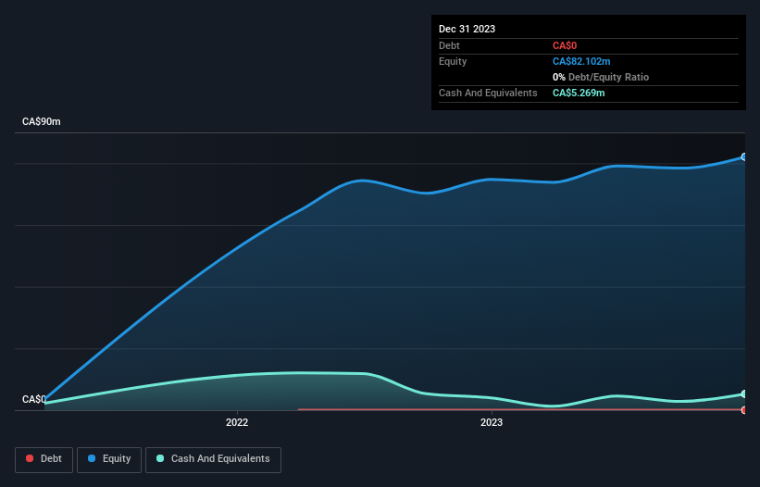The width and height of the screenshot is (760, 487).
Task: Click the red CA$0 debt value
Action: (x=564, y=45)
